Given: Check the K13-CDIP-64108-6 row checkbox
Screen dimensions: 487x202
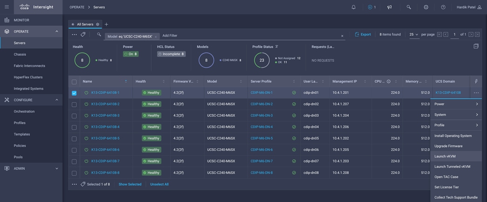Looking at the screenshot, I should tap(74, 150).
